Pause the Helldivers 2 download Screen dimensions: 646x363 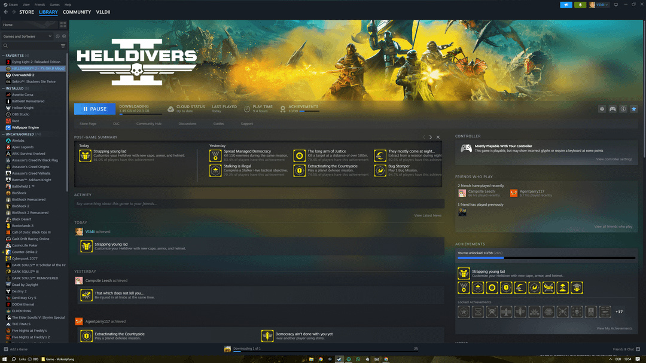95,109
